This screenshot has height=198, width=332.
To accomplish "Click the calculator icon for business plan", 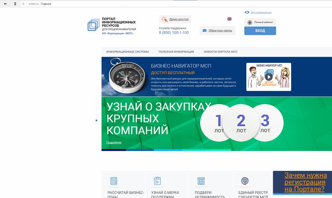I will pos(114,181).
